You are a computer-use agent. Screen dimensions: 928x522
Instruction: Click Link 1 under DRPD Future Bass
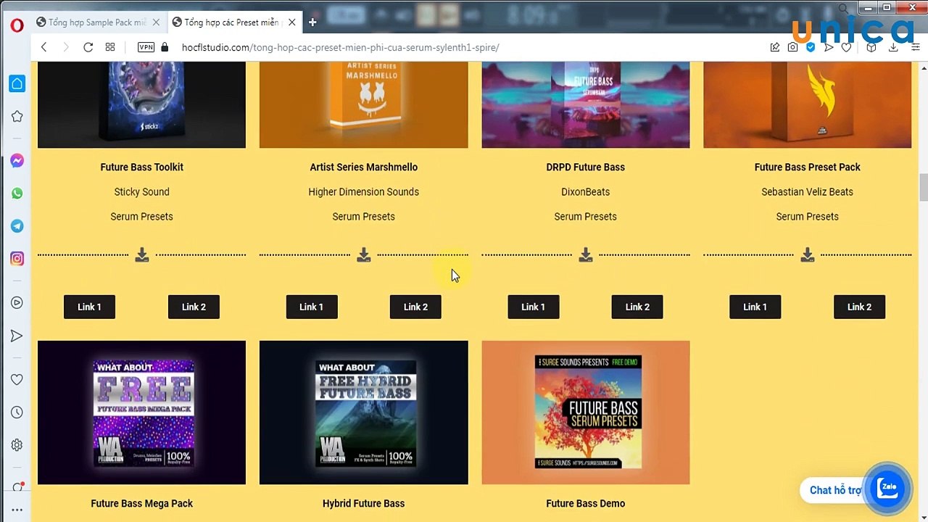coord(534,307)
